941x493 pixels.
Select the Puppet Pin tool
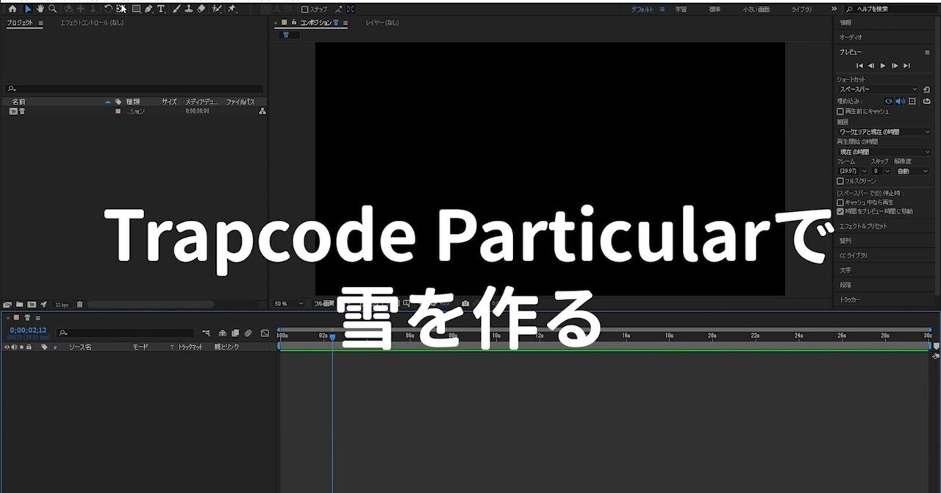pyautogui.click(x=232, y=9)
